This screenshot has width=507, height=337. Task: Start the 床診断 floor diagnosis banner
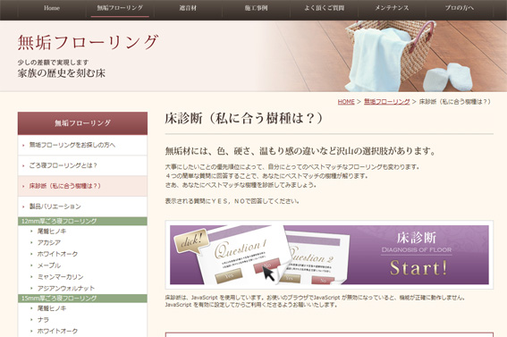pyautogui.click(x=329, y=255)
